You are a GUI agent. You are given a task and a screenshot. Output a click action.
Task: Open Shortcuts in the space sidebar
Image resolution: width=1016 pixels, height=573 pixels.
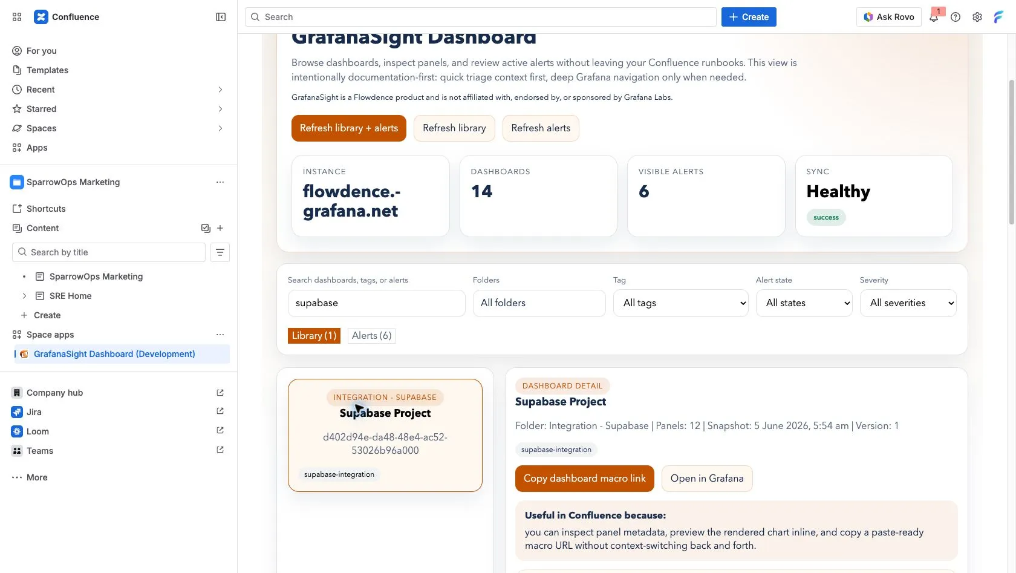[x=46, y=209]
